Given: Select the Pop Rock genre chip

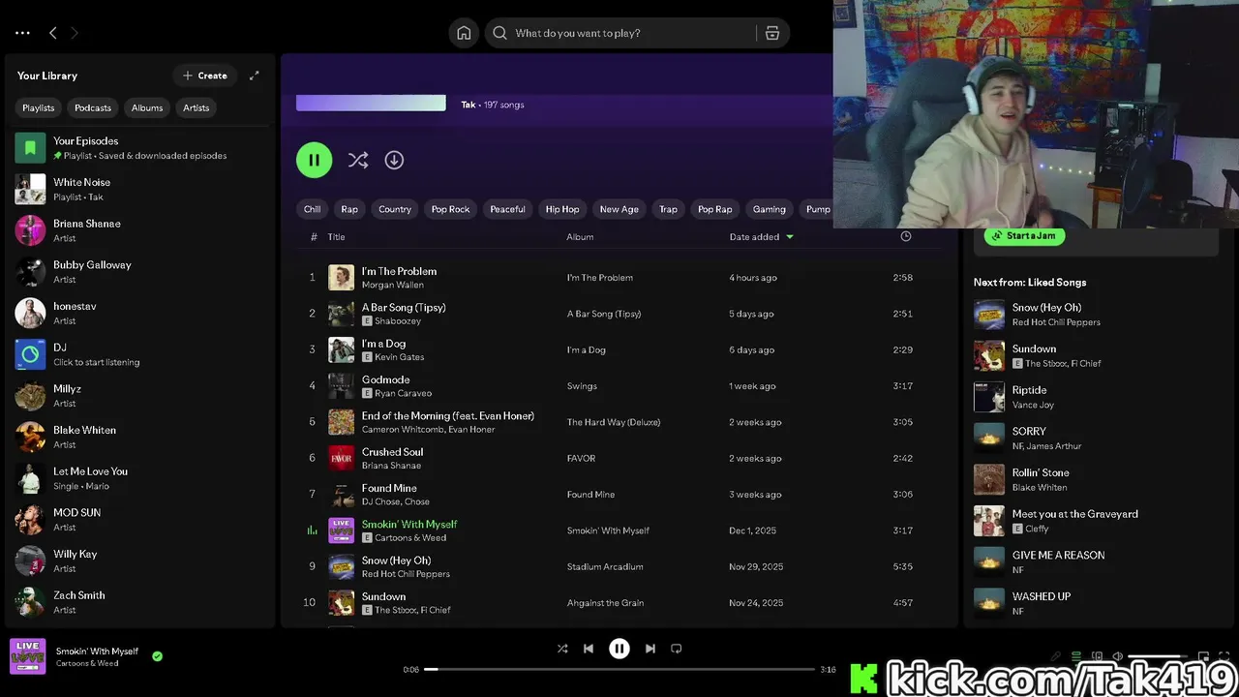Looking at the screenshot, I should point(450,209).
